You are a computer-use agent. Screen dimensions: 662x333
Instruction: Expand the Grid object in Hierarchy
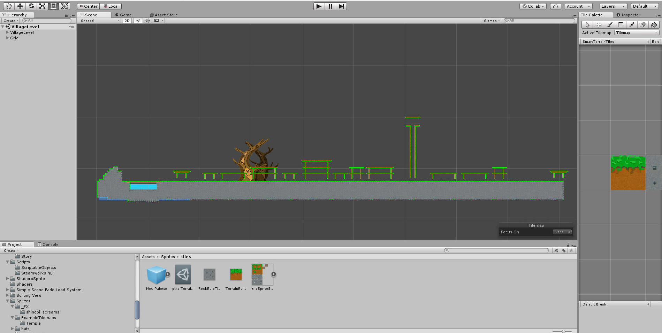(8, 38)
